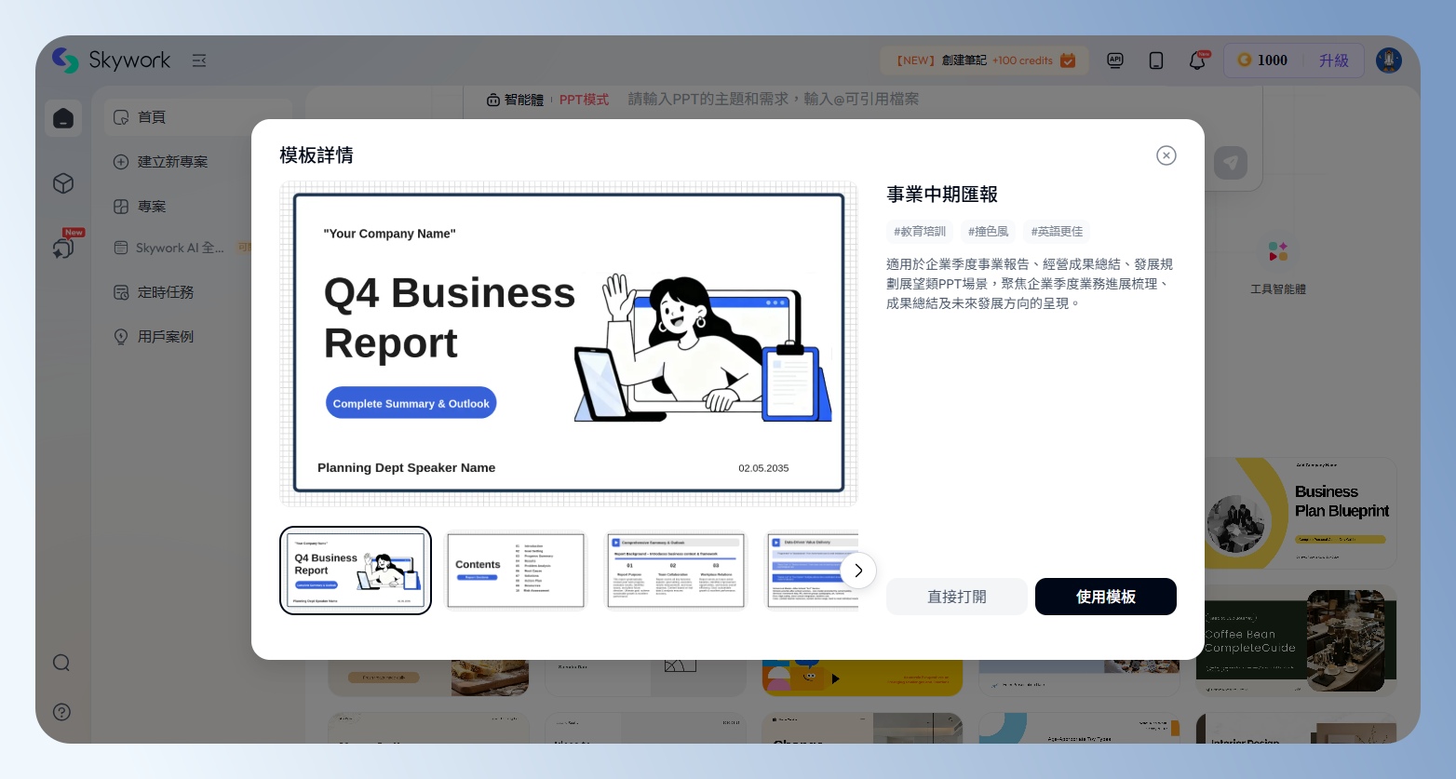
Task: Open 定時任務 in the sidebar
Action: click(x=165, y=292)
